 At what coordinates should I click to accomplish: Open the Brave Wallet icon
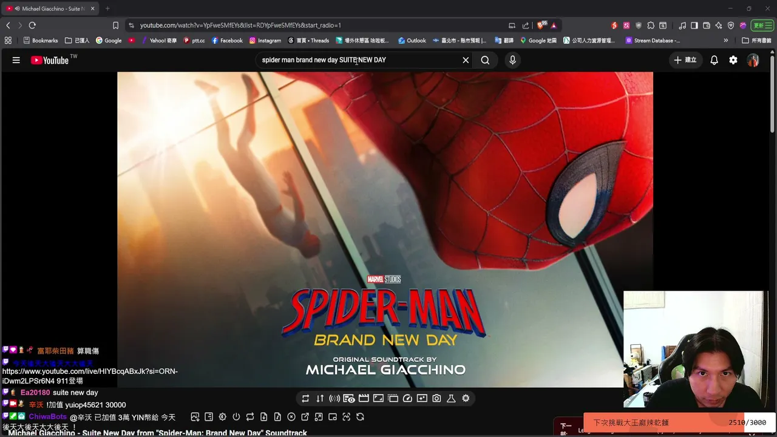(x=707, y=25)
